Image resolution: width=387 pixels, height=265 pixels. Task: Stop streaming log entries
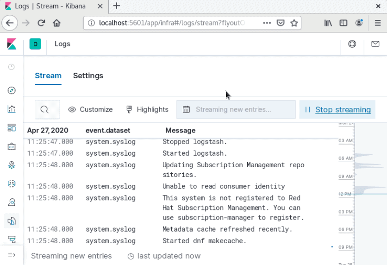click(337, 109)
